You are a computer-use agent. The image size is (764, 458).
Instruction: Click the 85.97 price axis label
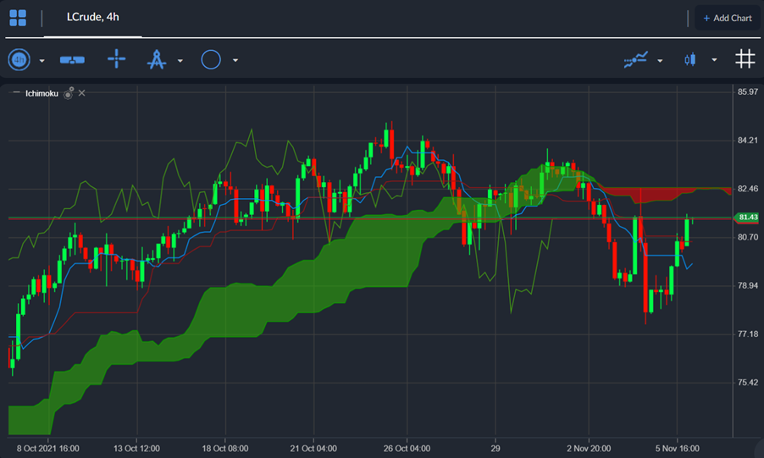pos(748,91)
